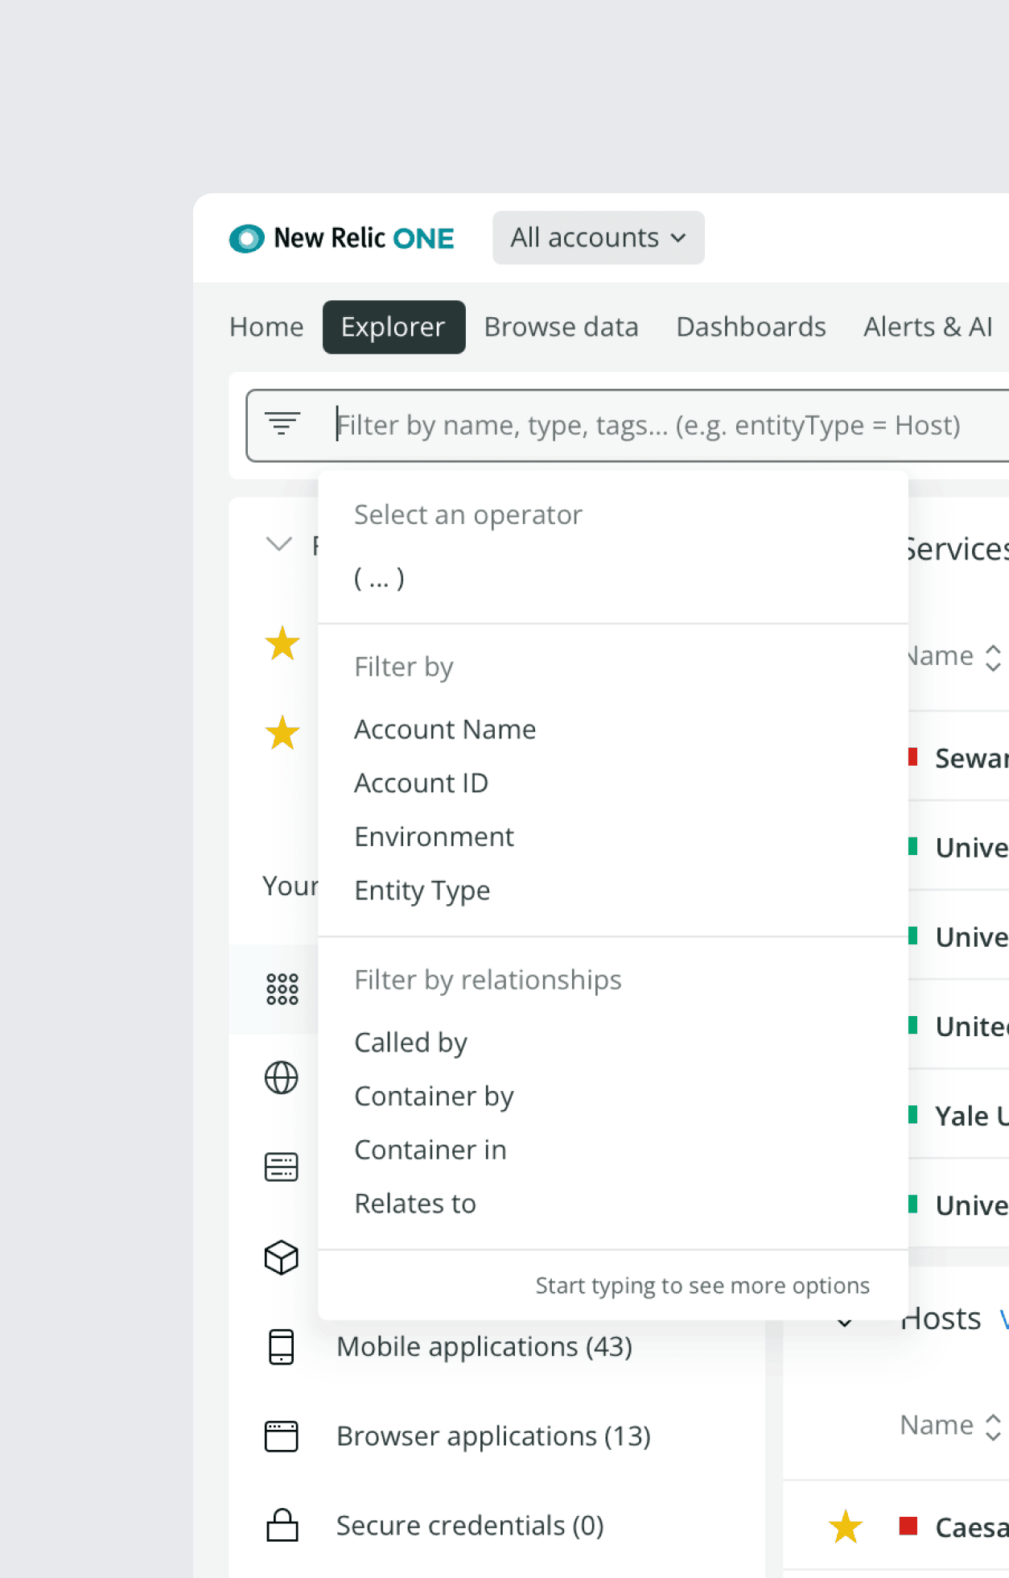Filter by Environment

[x=434, y=837]
